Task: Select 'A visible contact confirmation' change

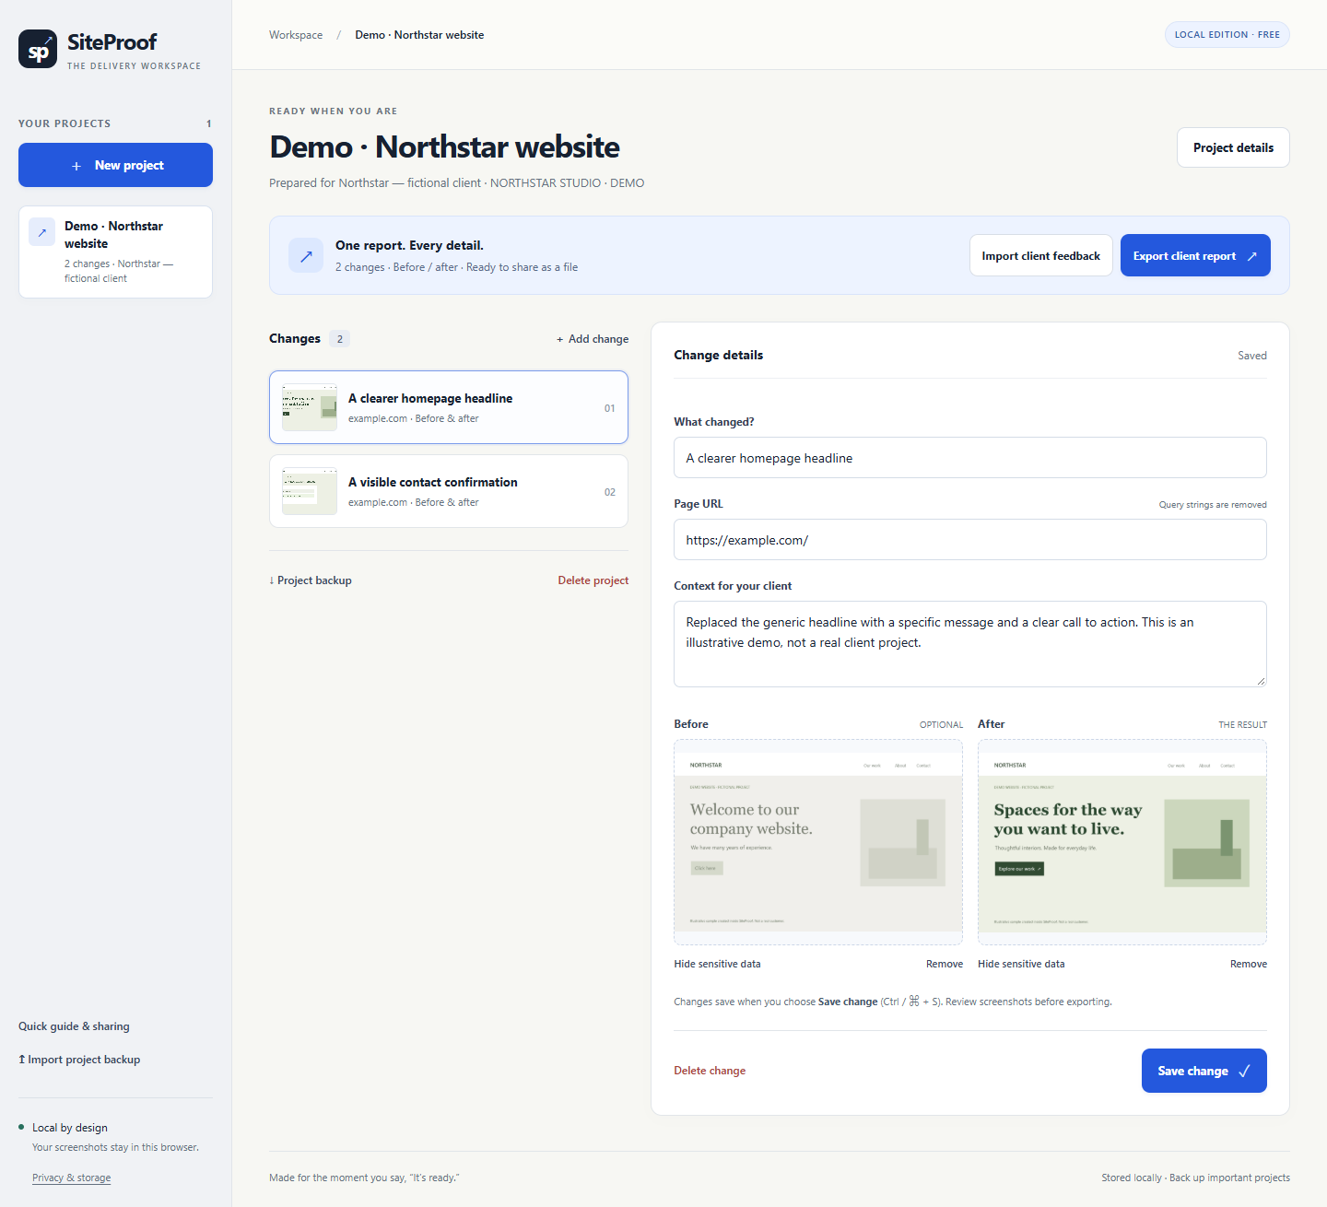Action: 449,491
